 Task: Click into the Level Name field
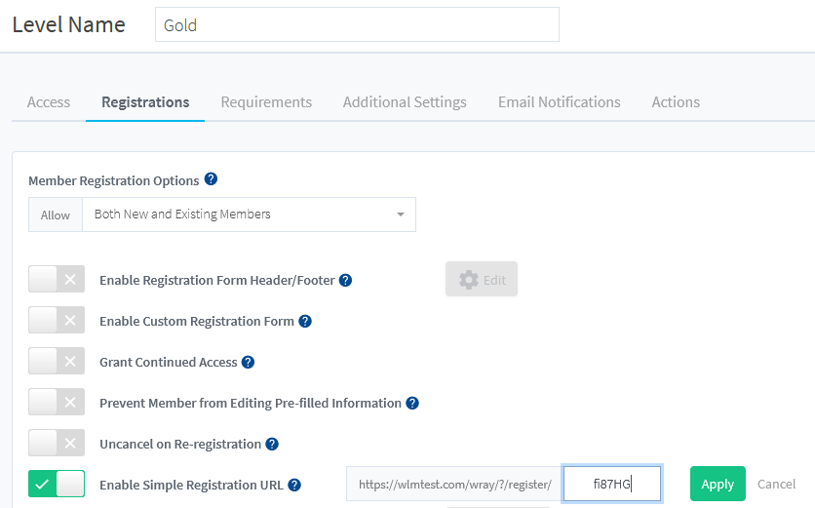[x=357, y=25]
